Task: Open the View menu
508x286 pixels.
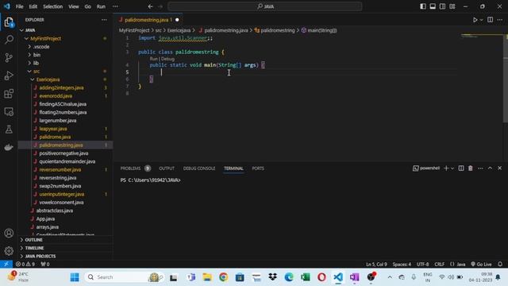Action: click(x=74, y=6)
